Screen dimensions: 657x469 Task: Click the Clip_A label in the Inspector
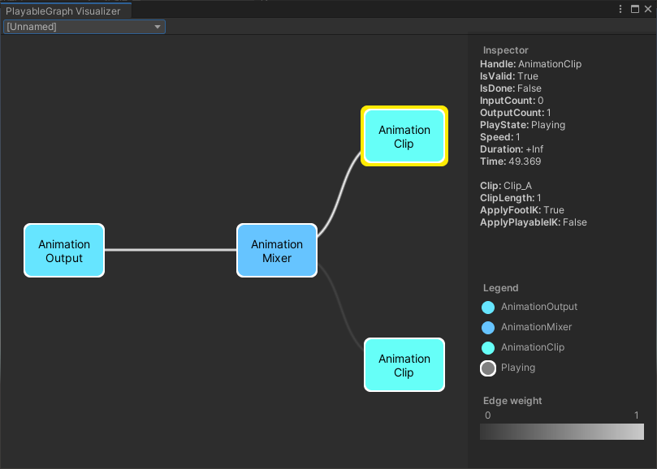[520, 185]
